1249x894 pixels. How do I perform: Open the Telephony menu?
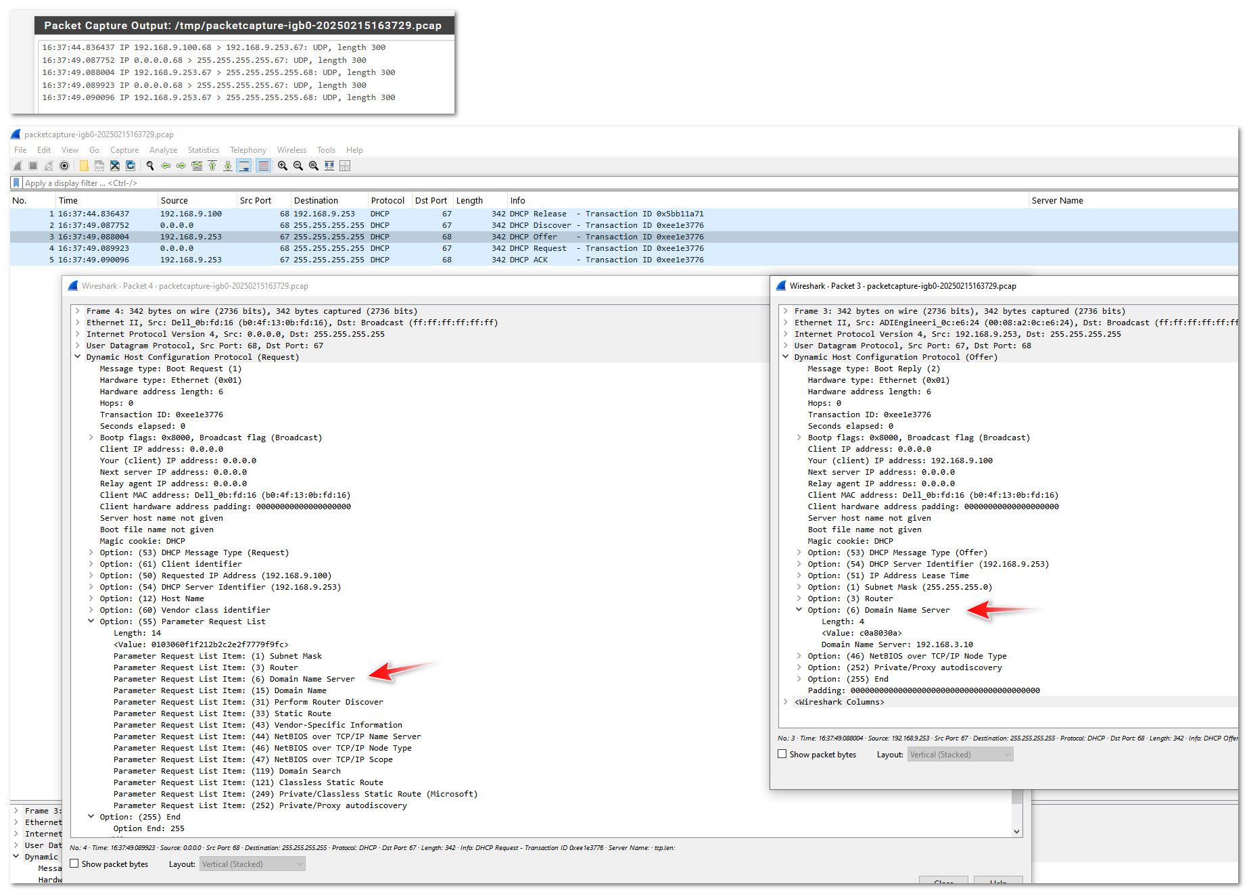(248, 150)
